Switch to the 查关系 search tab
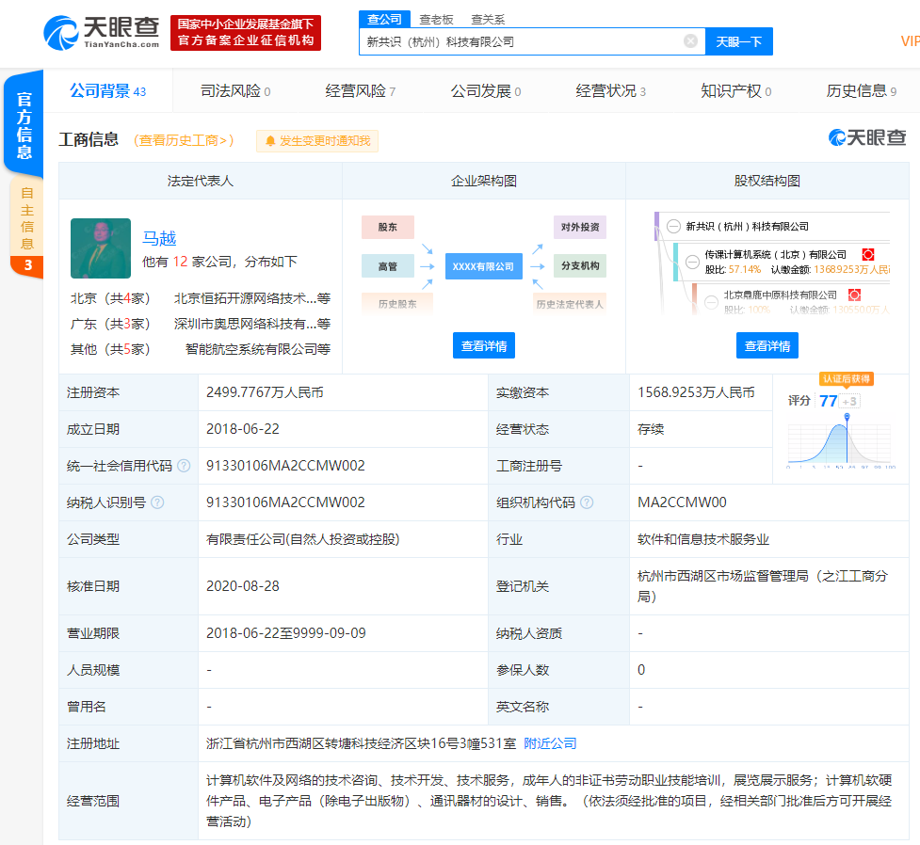This screenshot has width=920, height=845. pos(488,19)
